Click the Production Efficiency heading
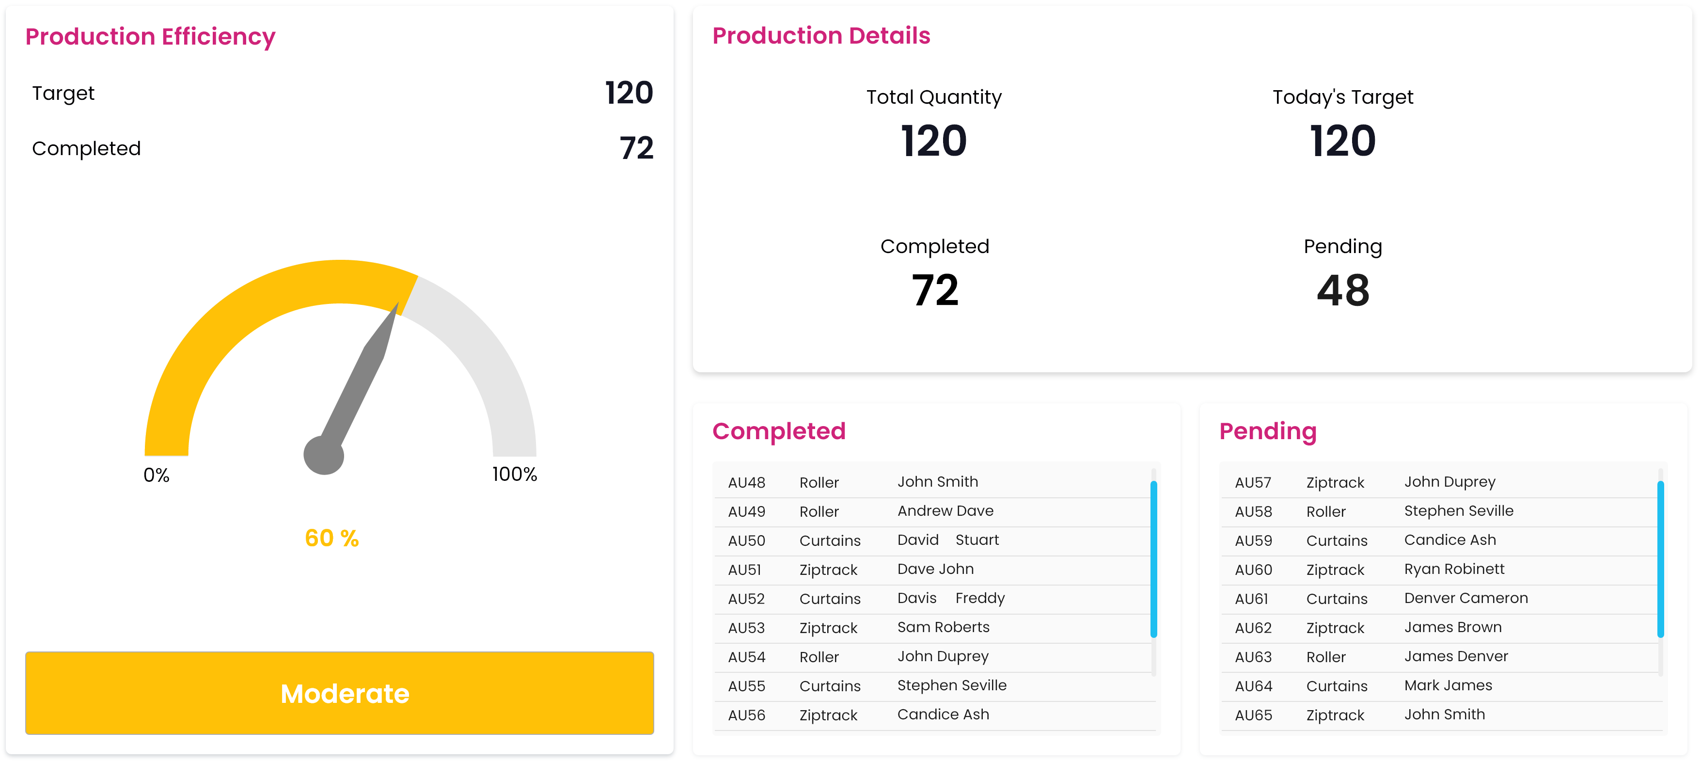This screenshot has width=1701, height=762. [150, 36]
